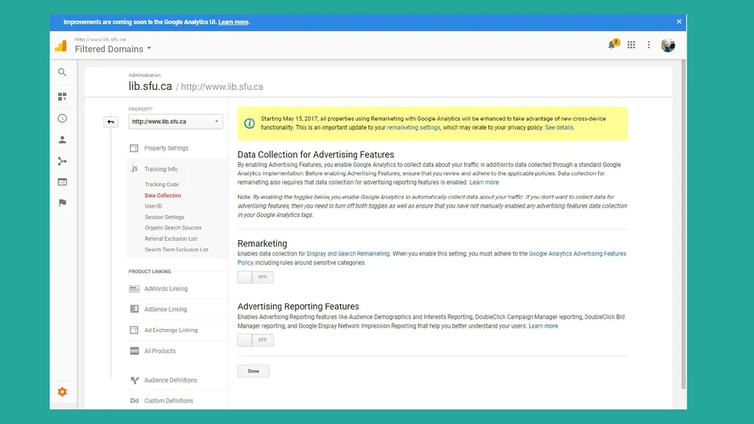This screenshot has width=754, height=424.
Task: Open Google apps grid icon
Action: (631, 45)
